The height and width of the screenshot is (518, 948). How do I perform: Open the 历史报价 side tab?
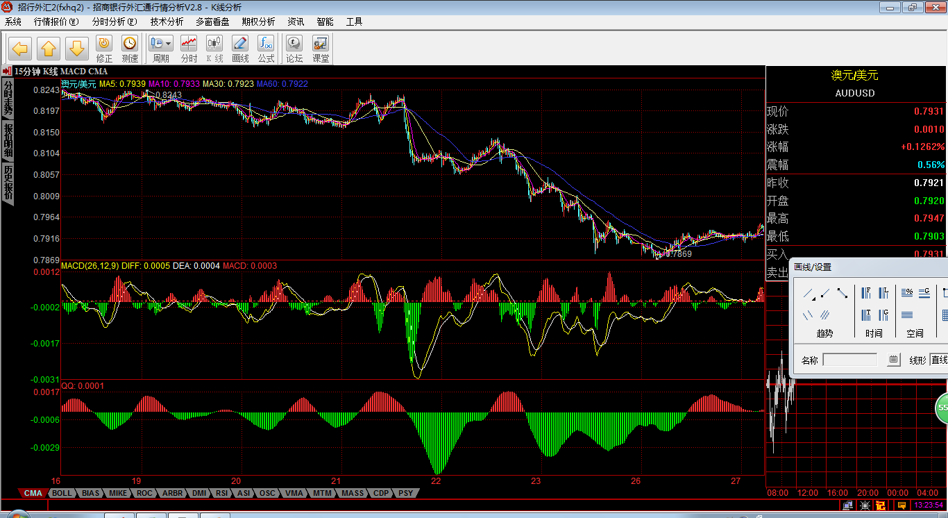tap(8, 182)
